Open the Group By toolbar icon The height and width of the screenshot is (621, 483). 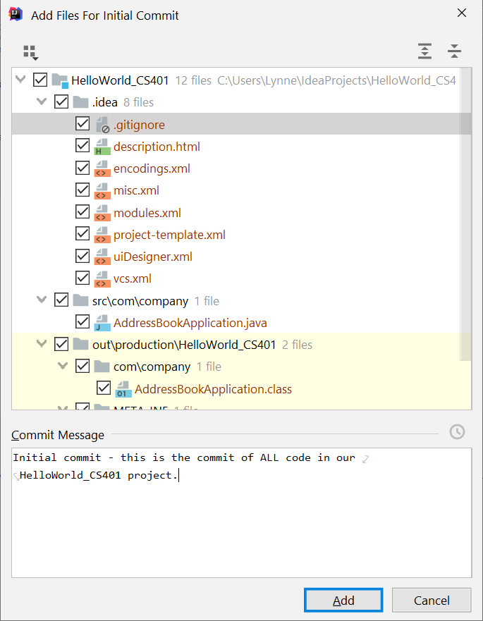[x=30, y=52]
